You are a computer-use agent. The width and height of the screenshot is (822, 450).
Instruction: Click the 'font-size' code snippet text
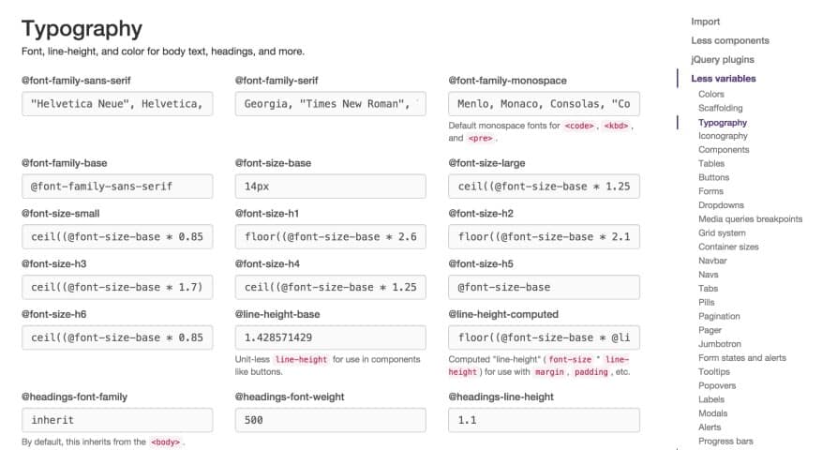pyautogui.click(x=570, y=359)
